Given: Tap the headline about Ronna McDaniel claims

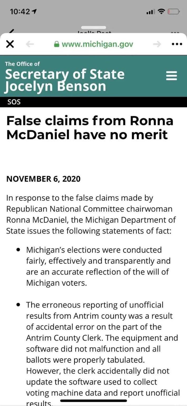Looking at the screenshot, I should tap(90, 128).
